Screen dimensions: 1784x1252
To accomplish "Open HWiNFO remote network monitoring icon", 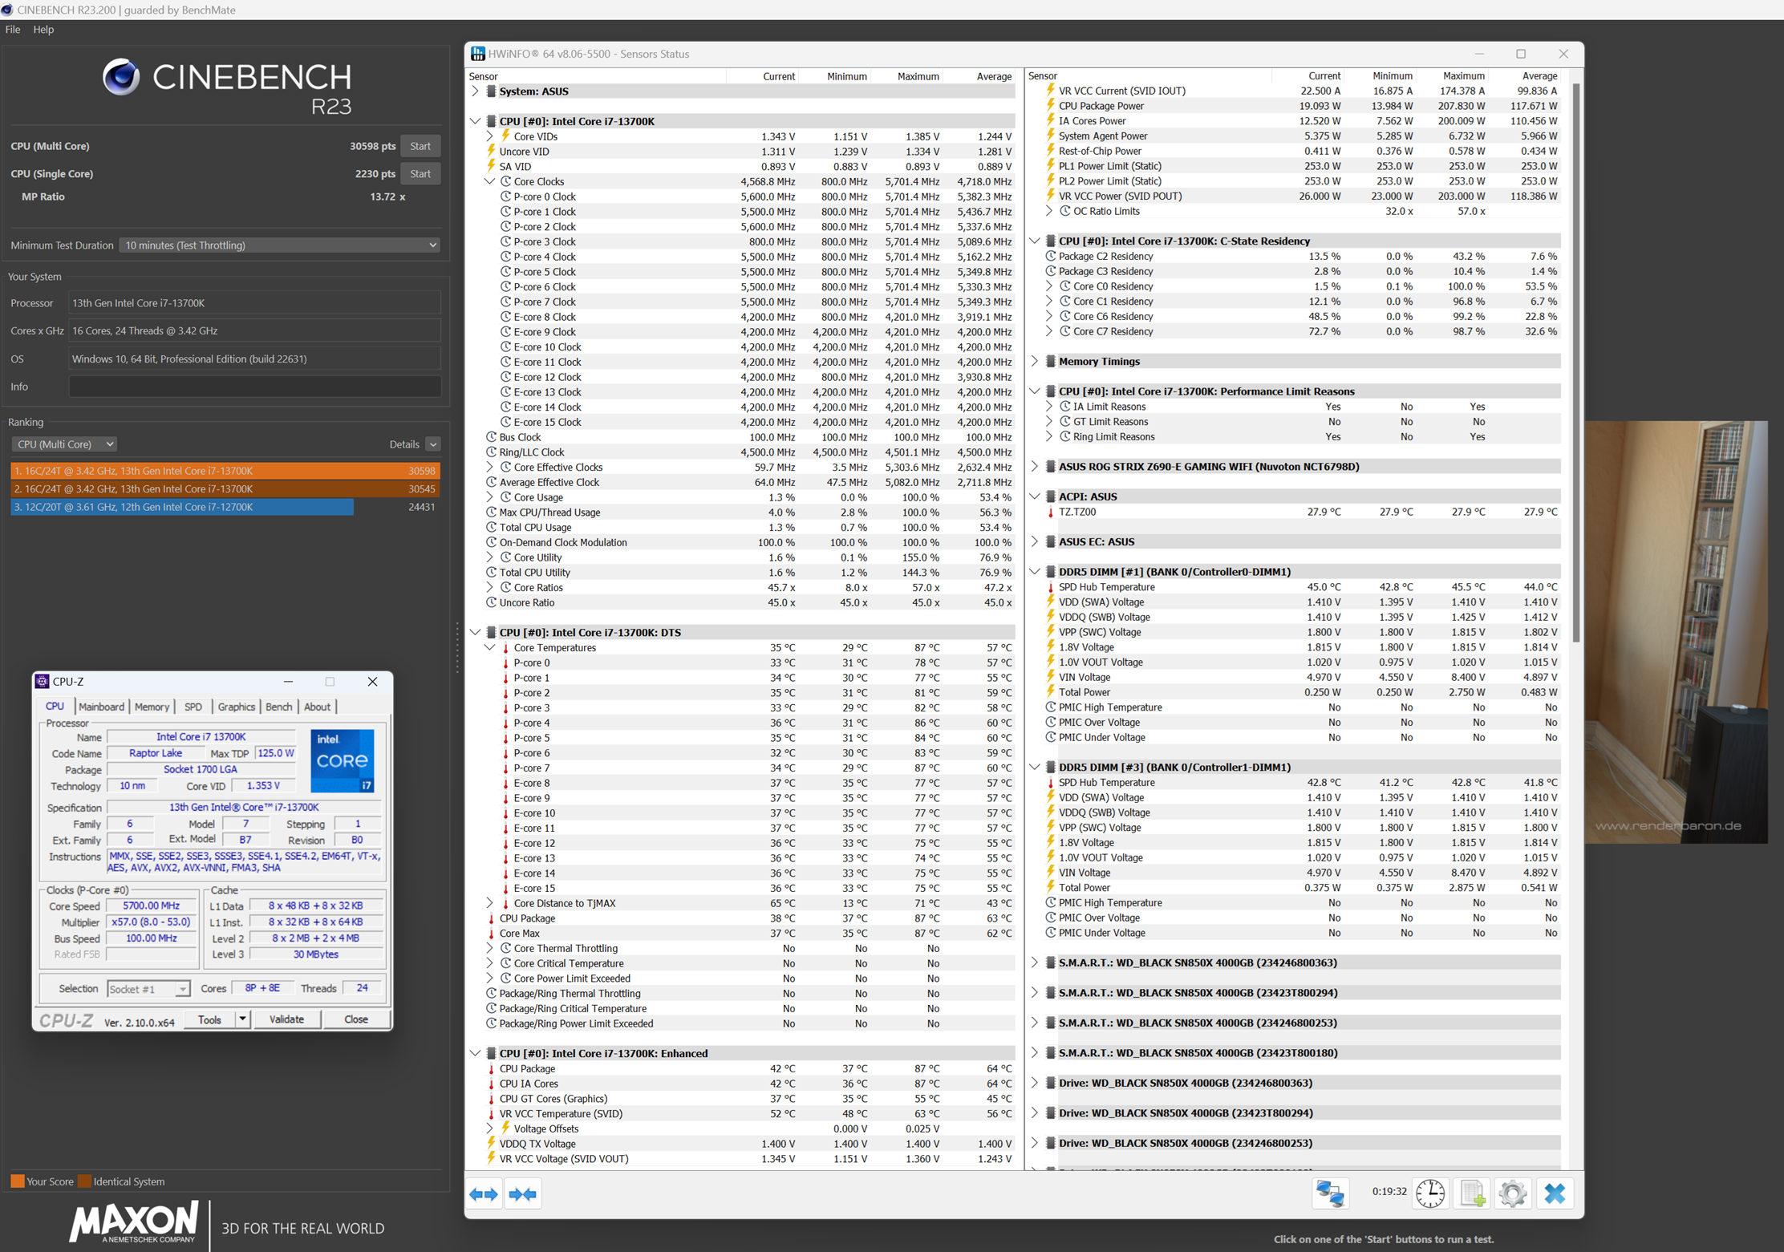I will pyautogui.click(x=1330, y=1193).
